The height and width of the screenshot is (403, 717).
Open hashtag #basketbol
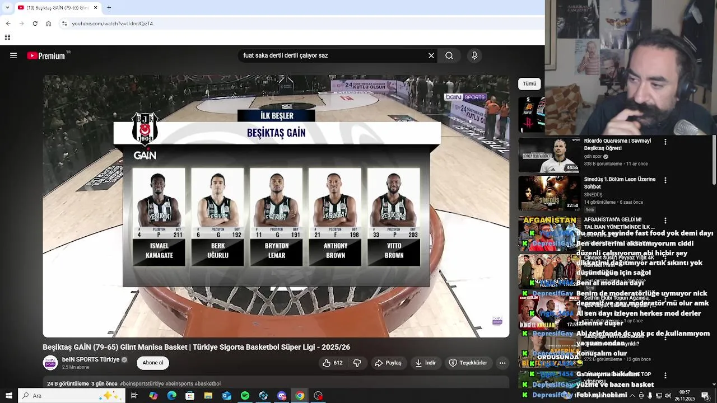208,384
